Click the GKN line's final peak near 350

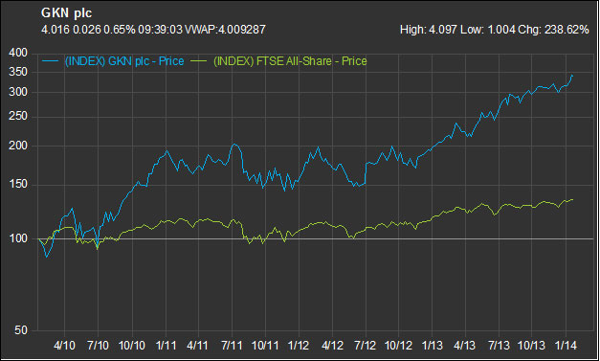[x=572, y=76]
